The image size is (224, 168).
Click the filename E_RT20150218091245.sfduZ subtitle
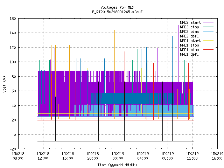[x=117, y=12]
